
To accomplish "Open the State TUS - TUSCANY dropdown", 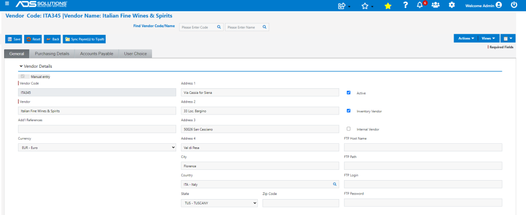I will pyautogui.click(x=219, y=203).
